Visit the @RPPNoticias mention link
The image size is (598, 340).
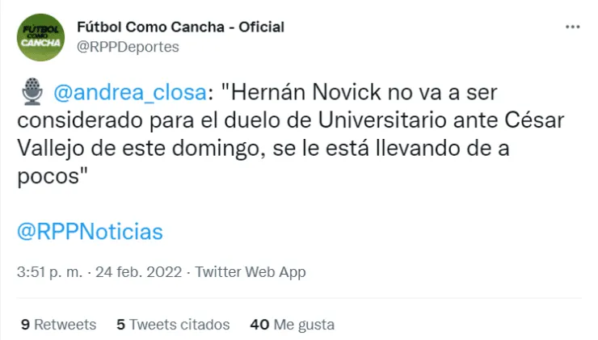pos(90,232)
